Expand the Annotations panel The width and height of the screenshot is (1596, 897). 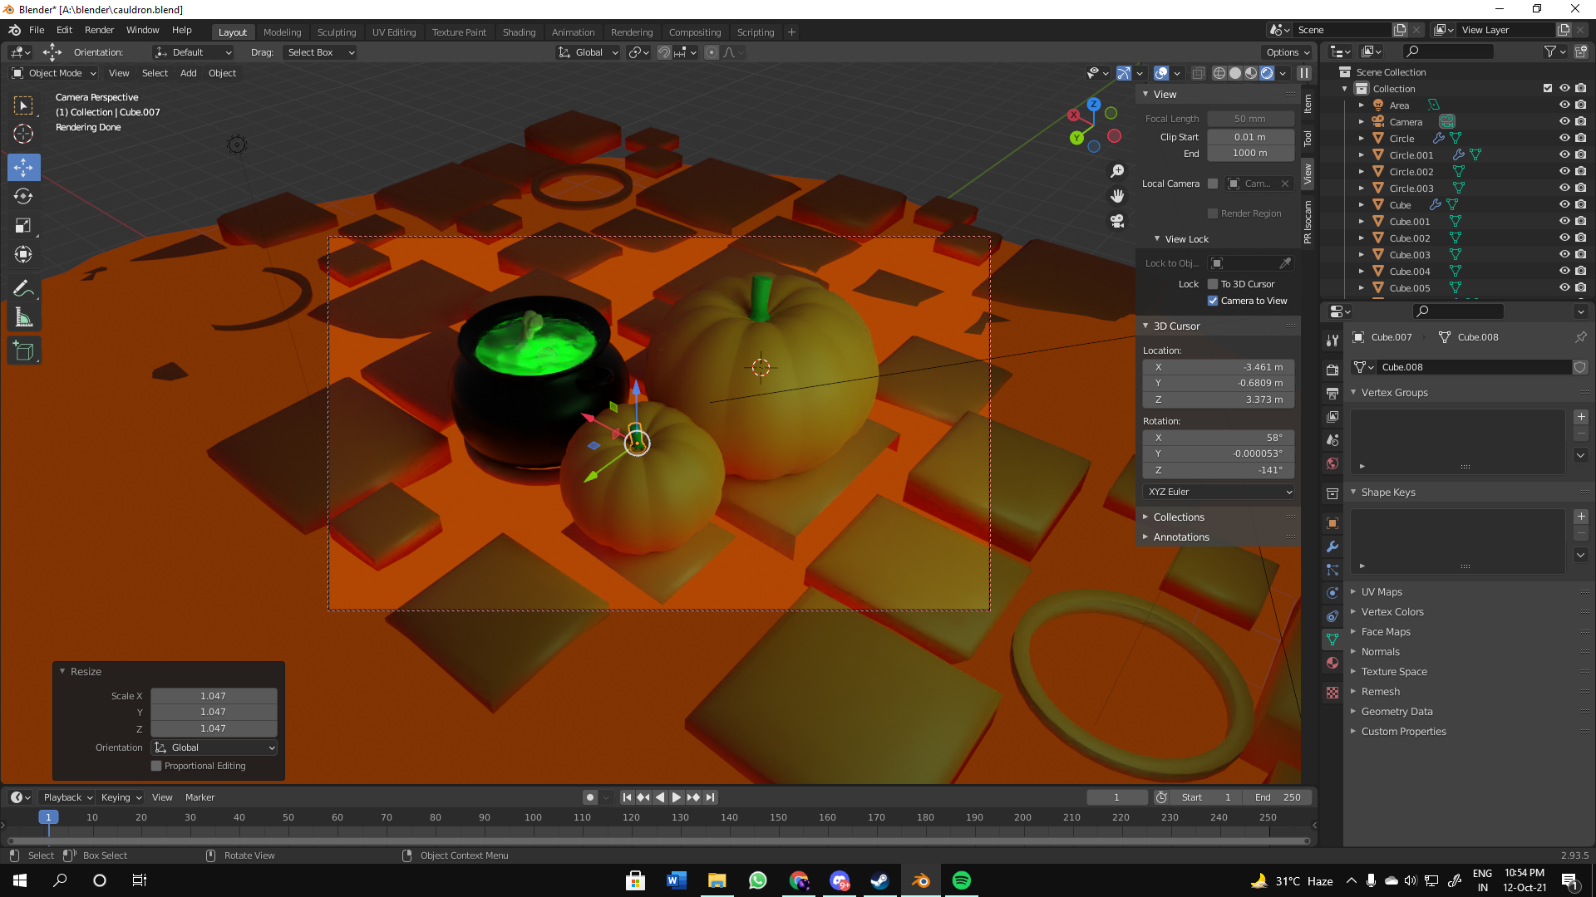click(x=1180, y=537)
